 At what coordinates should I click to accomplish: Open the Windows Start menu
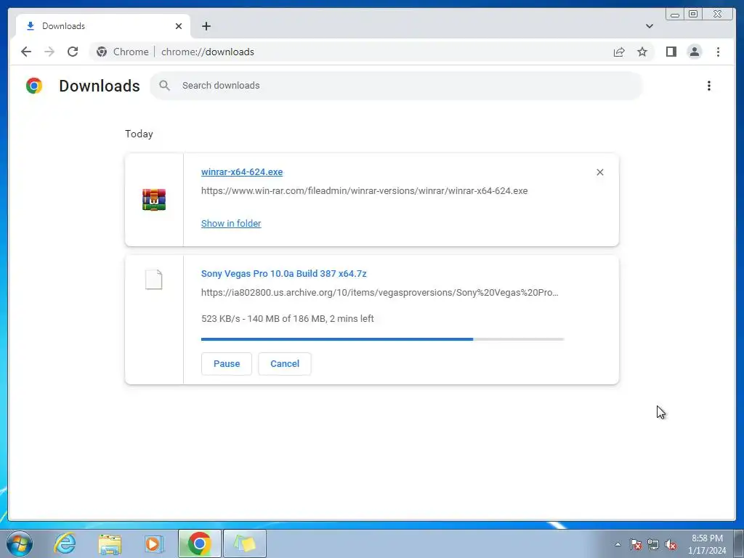(x=19, y=543)
